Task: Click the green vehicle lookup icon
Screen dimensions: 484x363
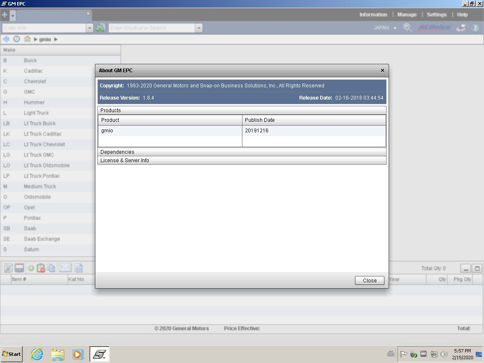Action: [100, 28]
